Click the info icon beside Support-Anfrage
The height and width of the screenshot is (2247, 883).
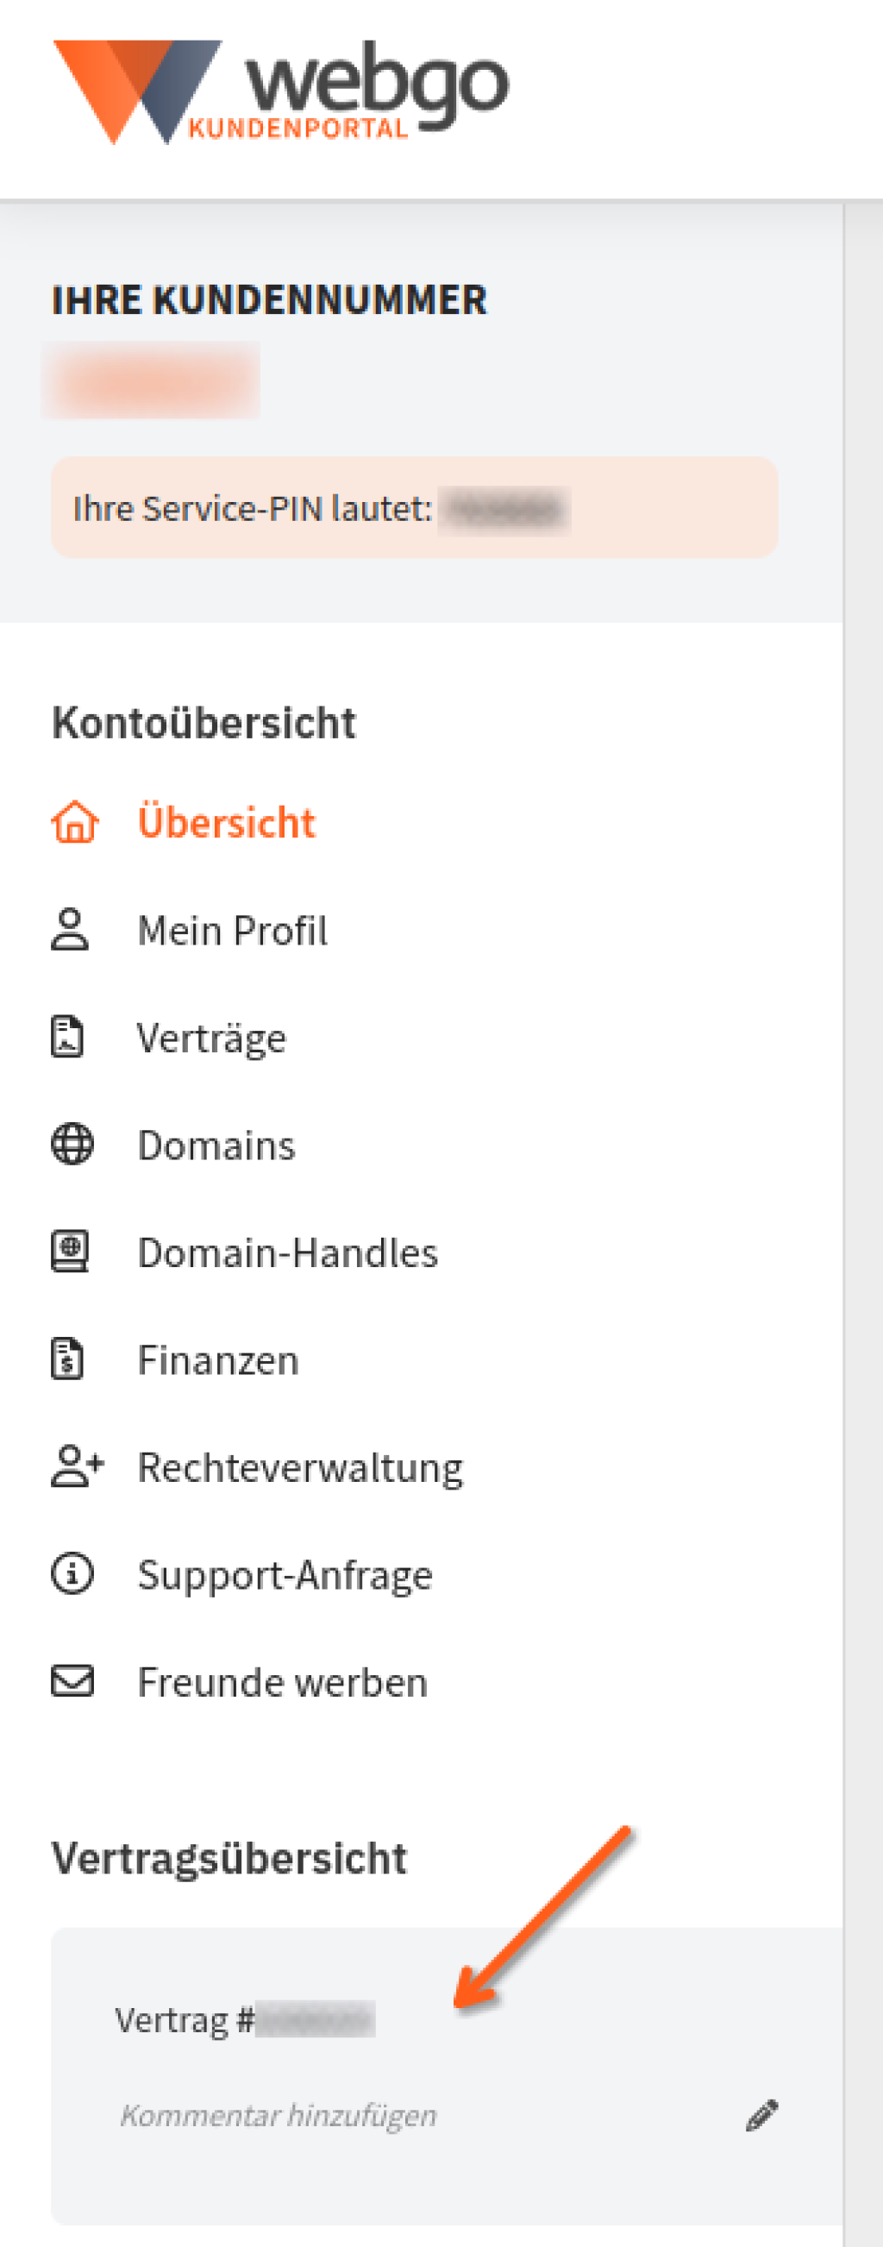click(x=72, y=1573)
